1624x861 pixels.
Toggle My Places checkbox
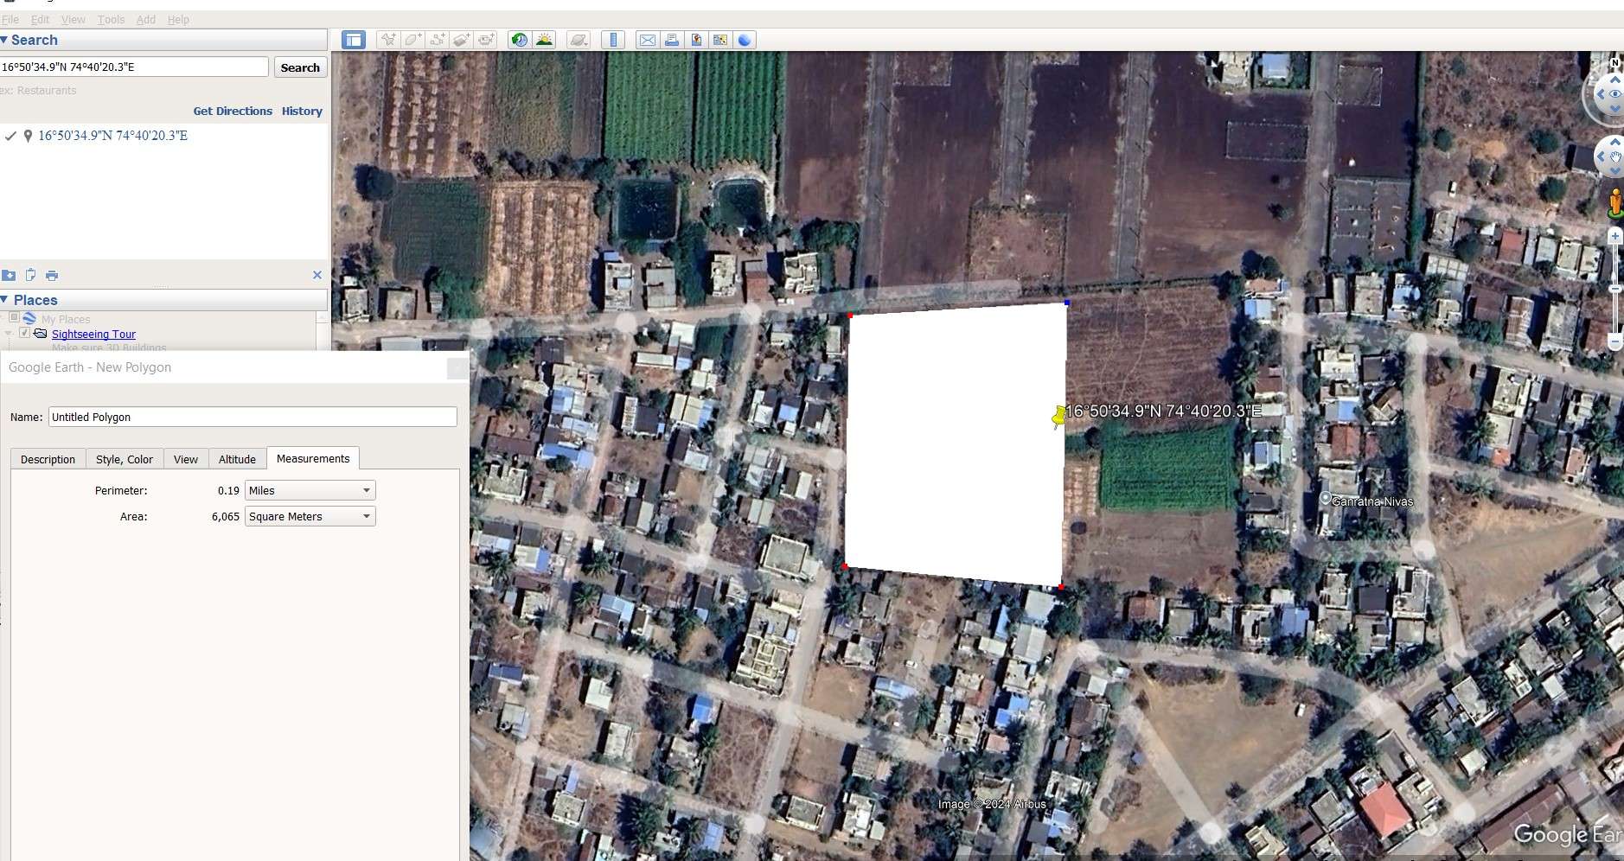(14, 318)
